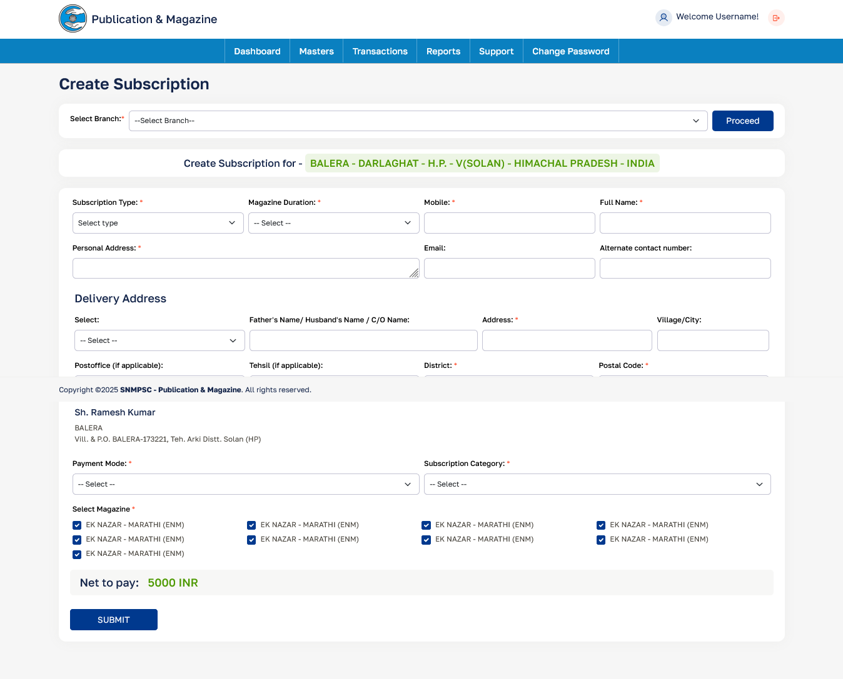Open the Transactions menu
The height and width of the screenshot is (679, 843).
[x=380, y=51]
